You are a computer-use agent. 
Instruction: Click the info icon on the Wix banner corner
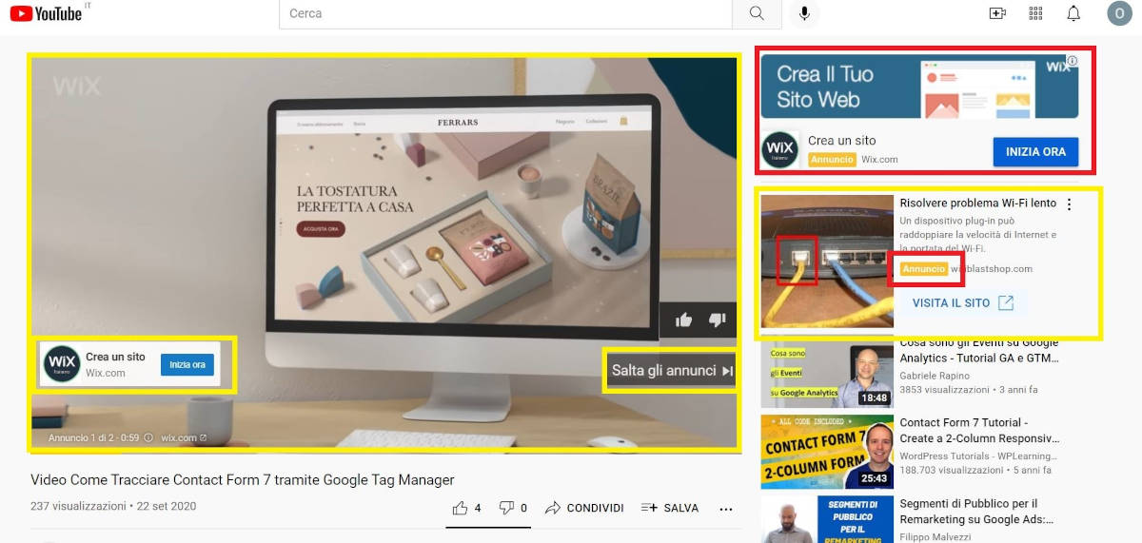coord(1073,61)
